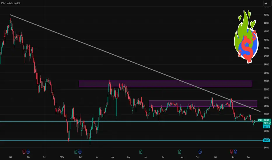Click the Jul label on time axis
Screen dimensions: 272x160
coord(163,157)
